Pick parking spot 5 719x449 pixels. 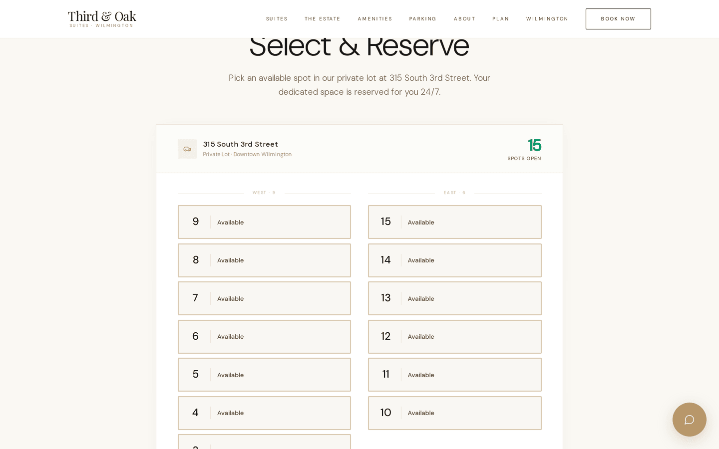coord(264,375)
